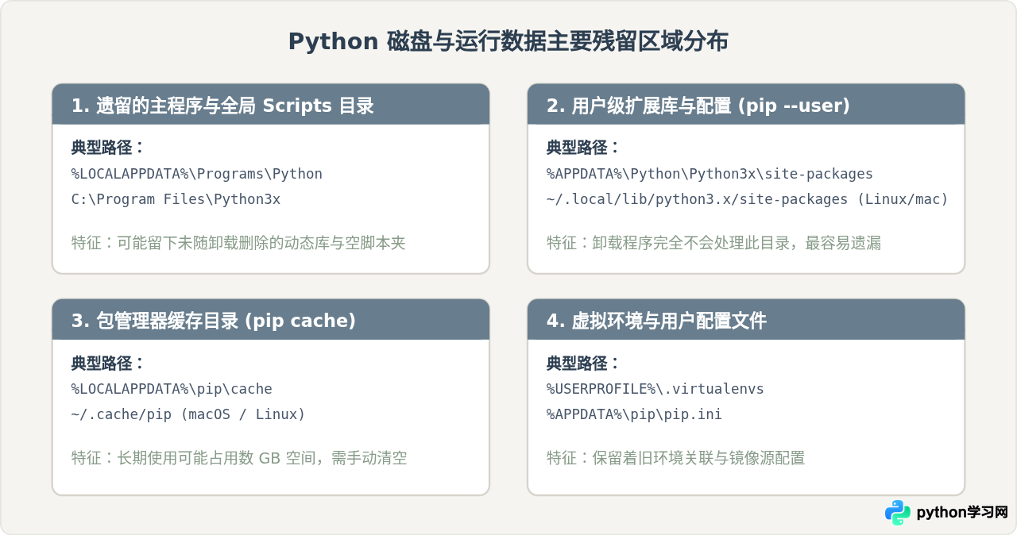
Task: Select header '4. 虚拟环境与用户配置文件'
Action: tap(746, 320)
